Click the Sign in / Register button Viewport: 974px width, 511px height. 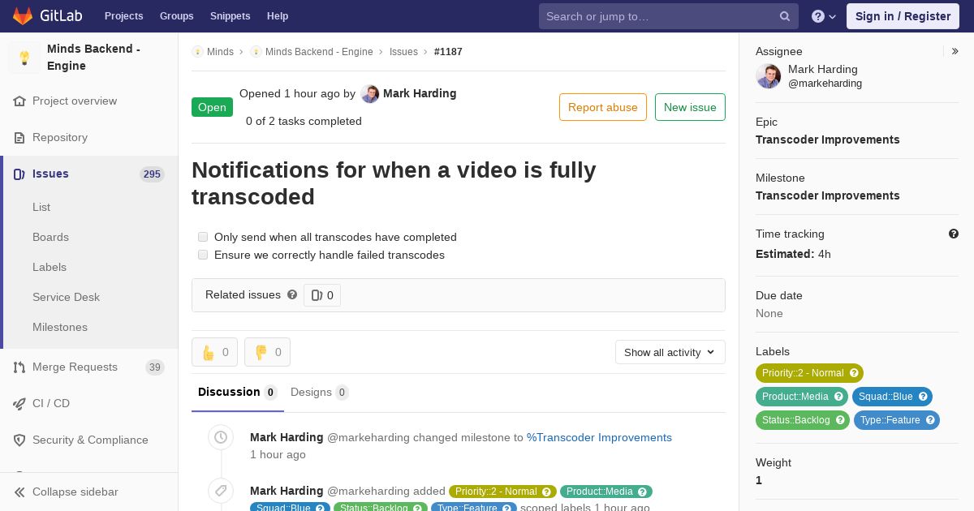903,16
